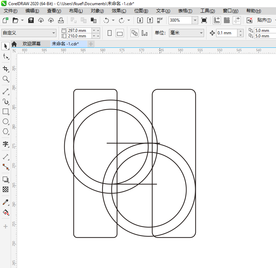The width and height of the screenshot is (276, 268).
Task: Click the nudge distance field 0.1 mm
Action: click(x=226, y=33)
